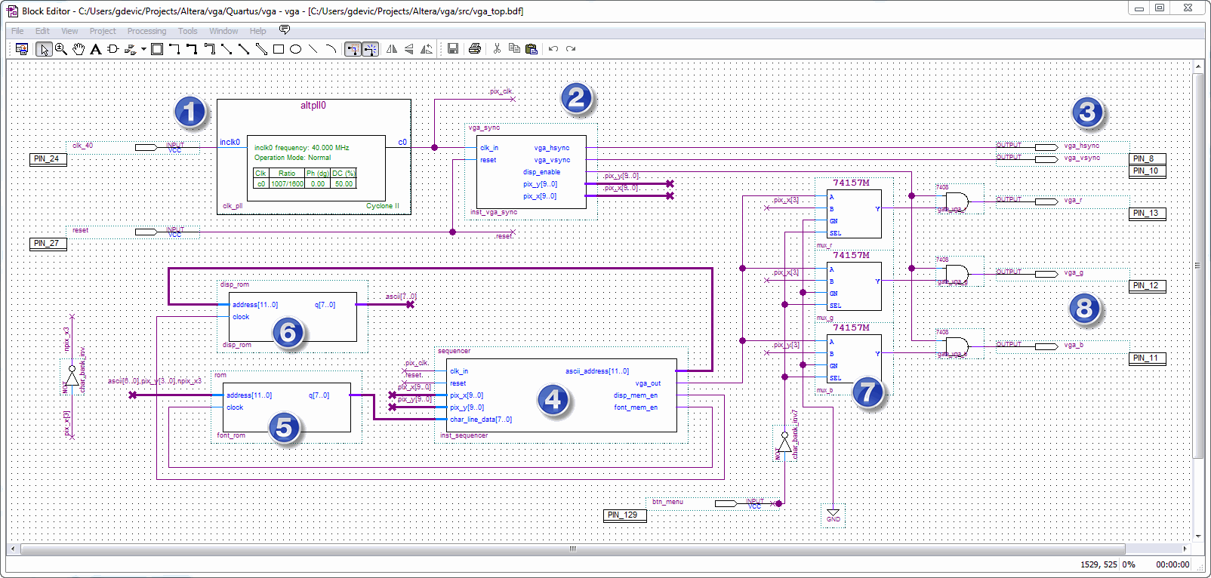Select the sequencer block
Image resolution: width=1211 pixels, height=578 pixels.
[x=562, y=395]
